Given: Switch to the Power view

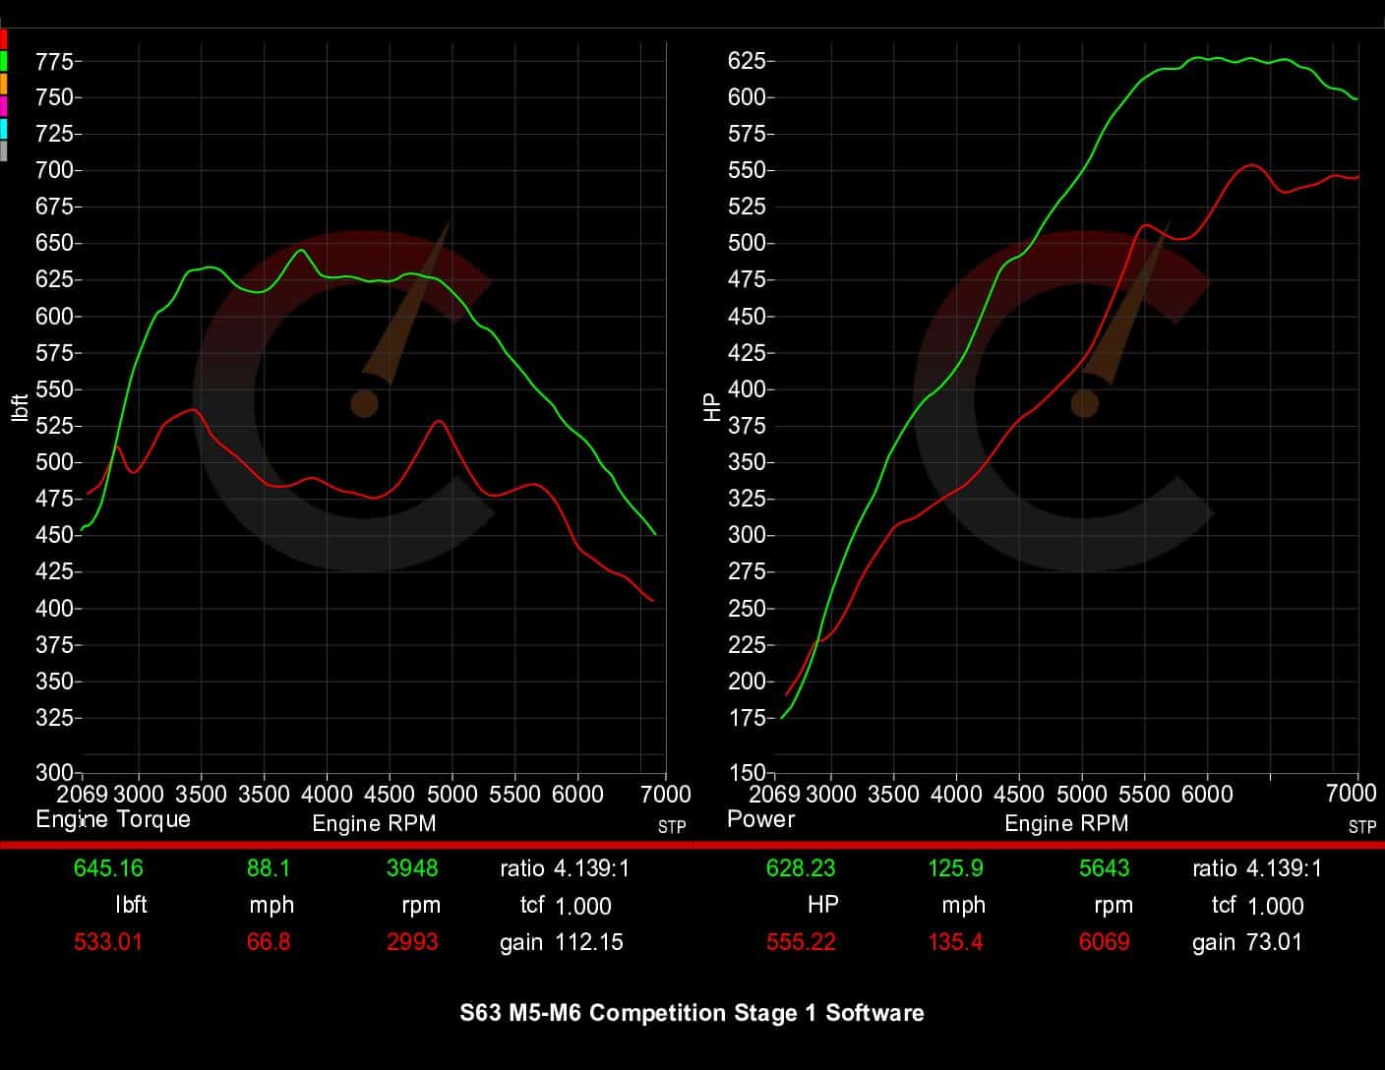Looking at the screenshot, I should (760, 818).
